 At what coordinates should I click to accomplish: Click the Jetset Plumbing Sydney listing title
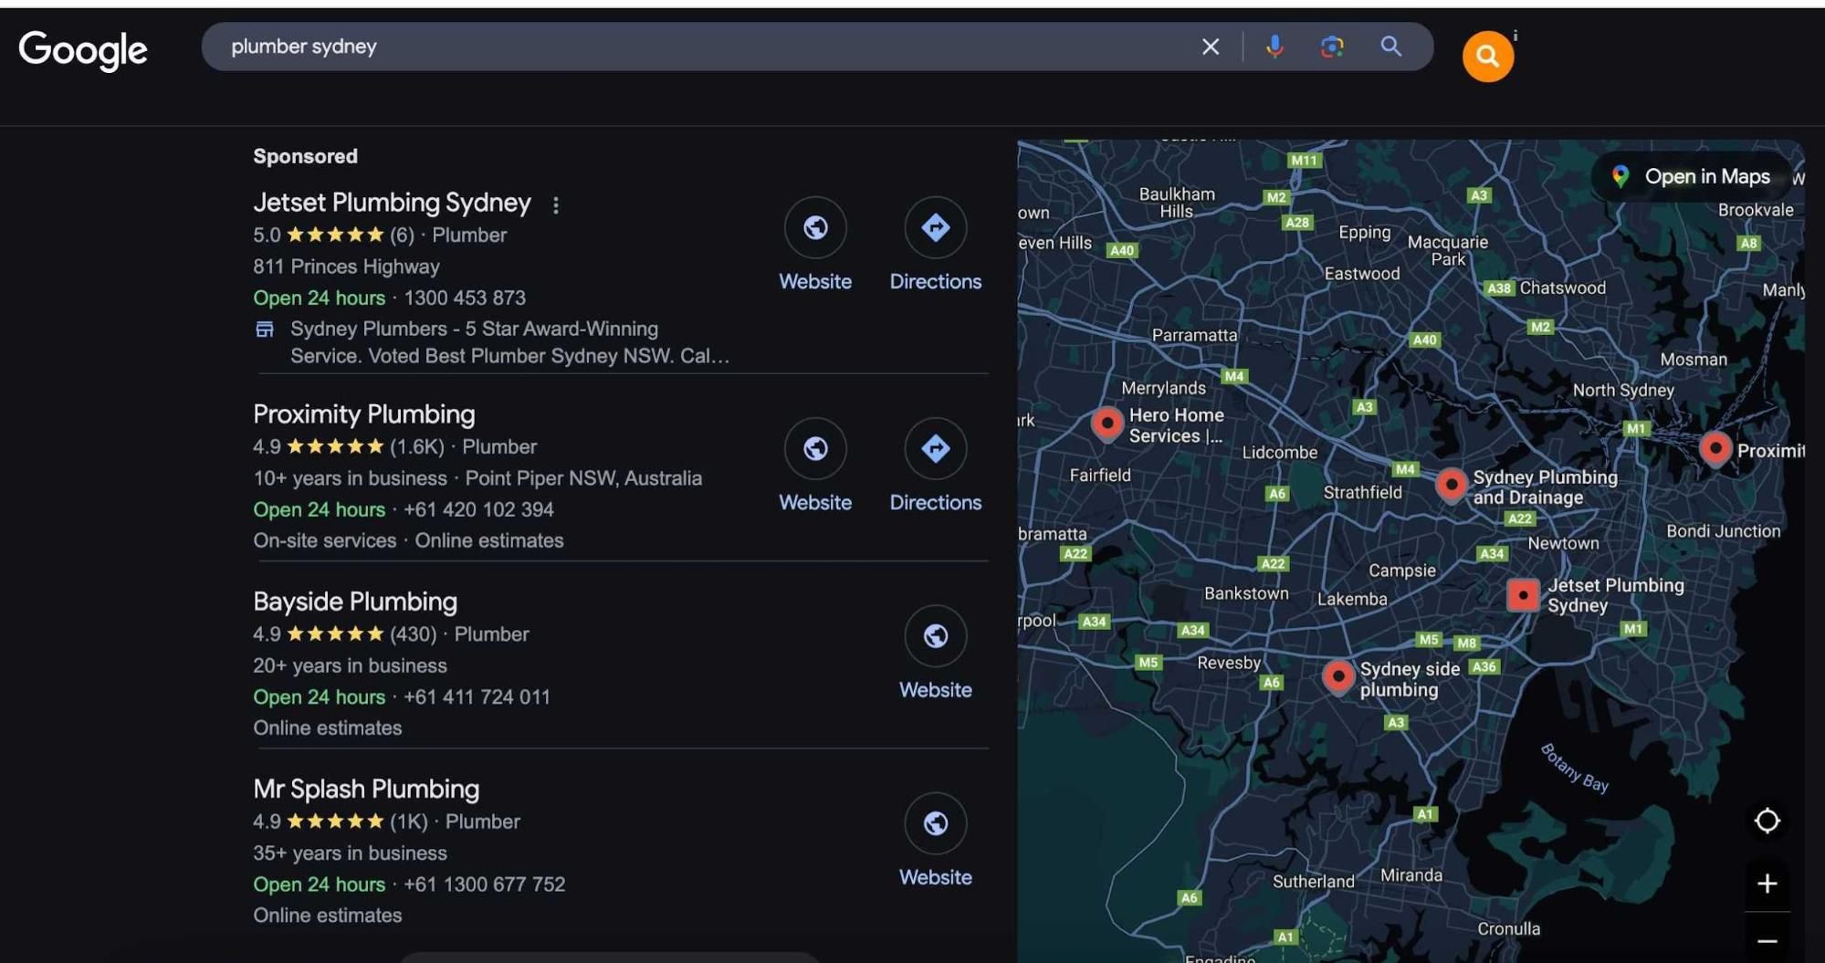coord(392,203)
